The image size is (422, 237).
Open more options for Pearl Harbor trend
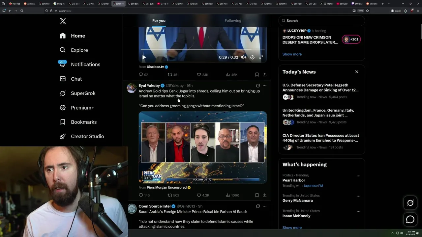(x=358, y=176)
